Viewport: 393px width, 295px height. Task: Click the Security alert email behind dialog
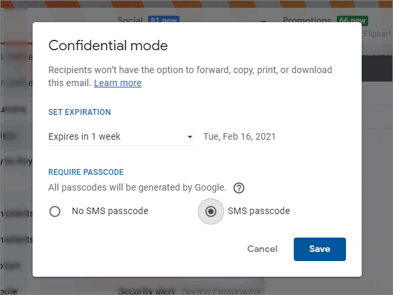pos(146,292)
